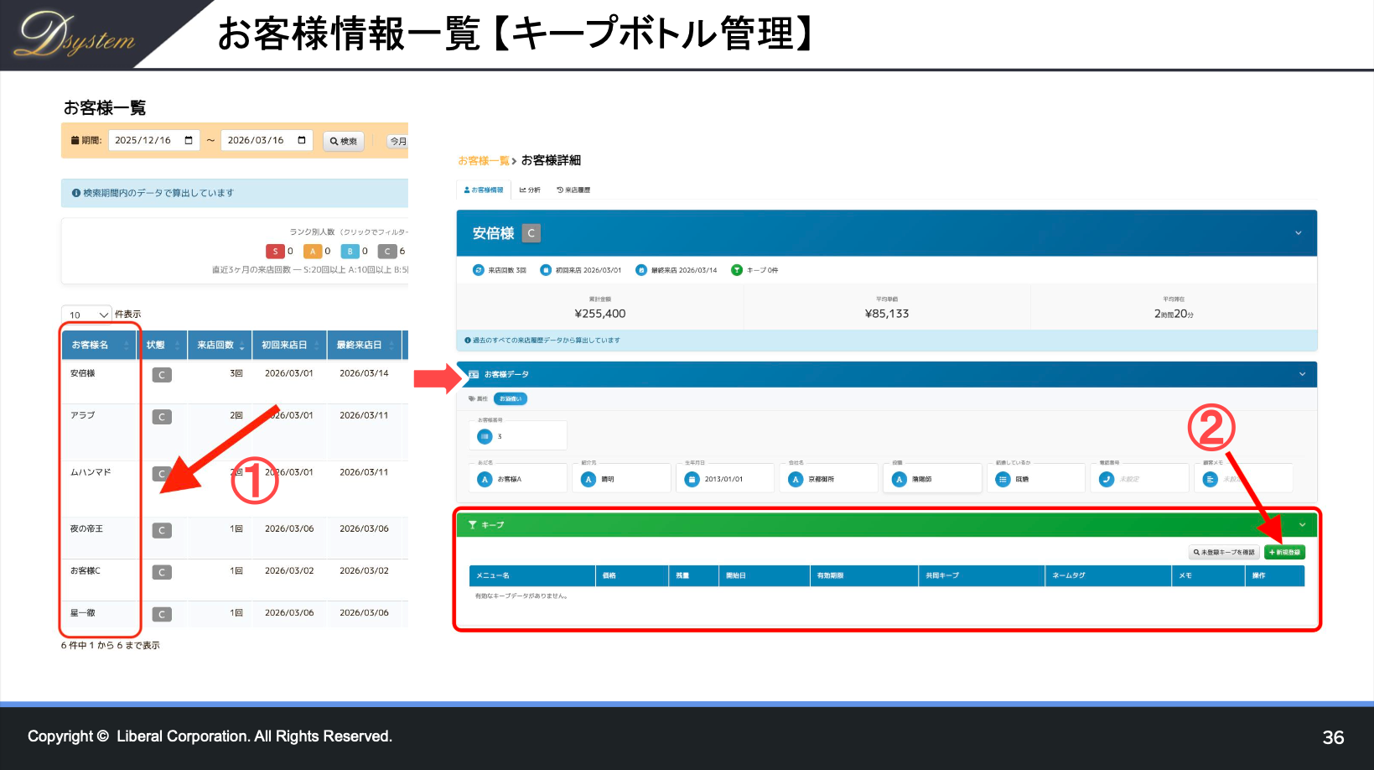
Task: Filter customers by blue B rank badge
Action: pyautogui.click(x=350, y=251)
